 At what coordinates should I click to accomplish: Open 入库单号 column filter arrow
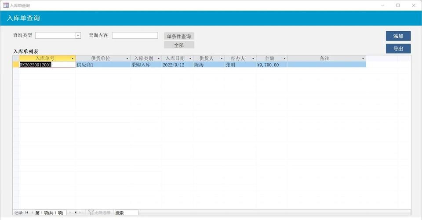tap(73, 59)
